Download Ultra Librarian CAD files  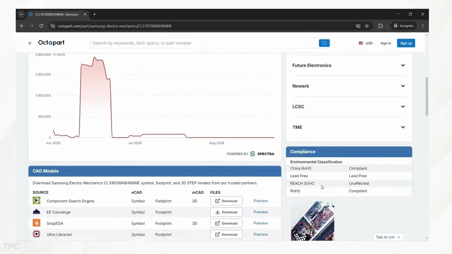point(226,234)
